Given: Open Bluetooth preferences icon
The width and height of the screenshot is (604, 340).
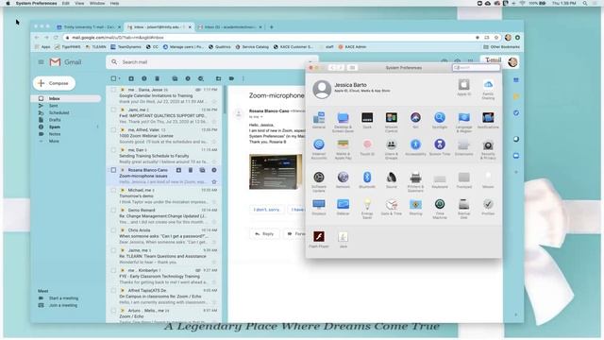Looking at the screenshot, I should click(x=367, y=177).
